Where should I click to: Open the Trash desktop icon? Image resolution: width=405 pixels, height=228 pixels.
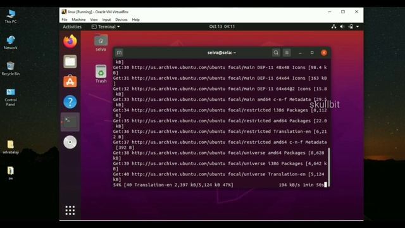[x=101, y=74]
